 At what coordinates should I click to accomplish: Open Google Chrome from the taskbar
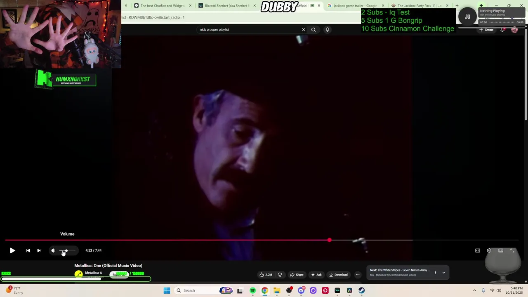click(x=264, y=290)
